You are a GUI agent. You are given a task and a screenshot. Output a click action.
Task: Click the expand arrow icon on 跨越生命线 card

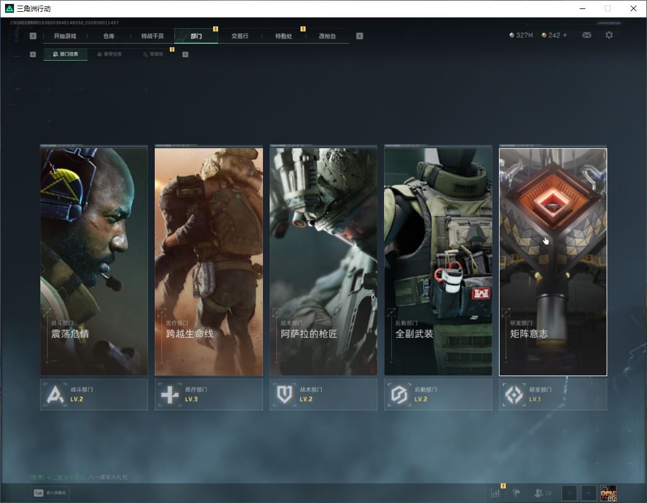click(x=161, y=312)
